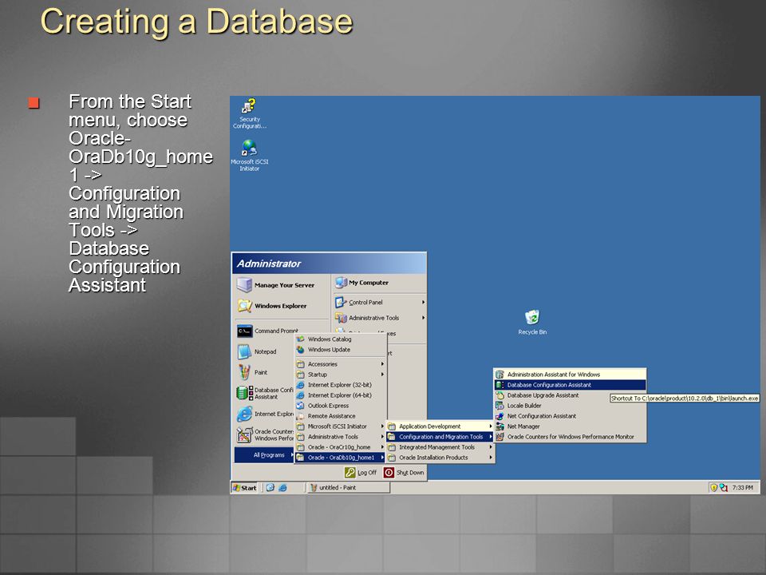The width and height of the screenshot is (766, 575).
Task: Launch Internet Explorer (64-bit)
Action: [x=341, y=395]
